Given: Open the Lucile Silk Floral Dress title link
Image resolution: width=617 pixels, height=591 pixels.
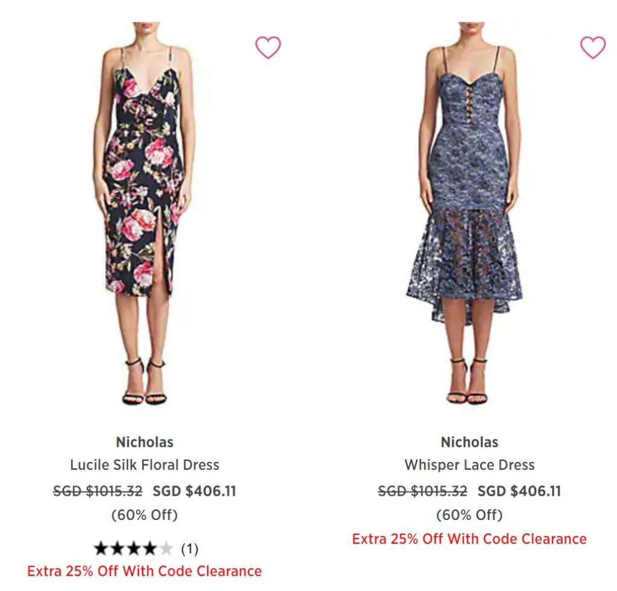Looking at the screenshot, I should 145,465.
